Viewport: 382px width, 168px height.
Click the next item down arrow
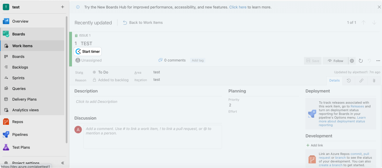coord(374,23)
